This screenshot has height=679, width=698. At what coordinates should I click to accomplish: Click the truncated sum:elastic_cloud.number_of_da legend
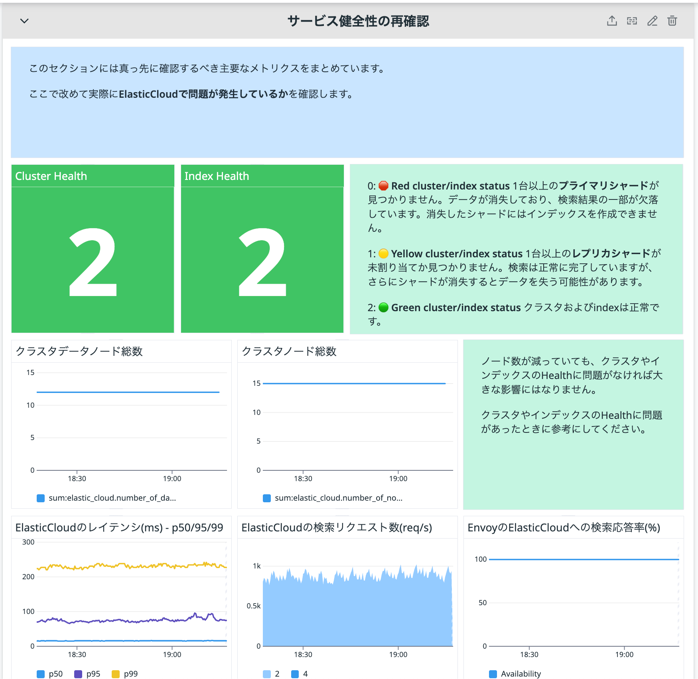(112, 498)
